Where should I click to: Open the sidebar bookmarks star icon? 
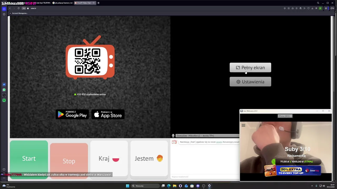4,14
